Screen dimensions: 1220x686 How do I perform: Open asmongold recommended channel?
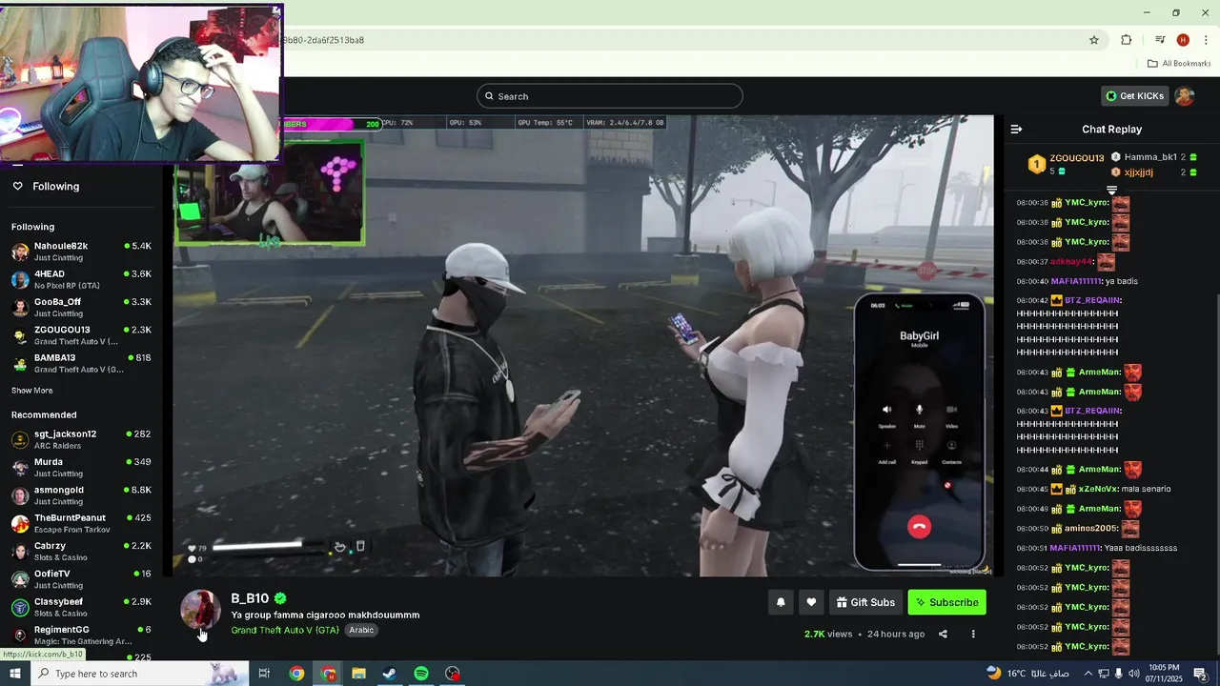pyautogui.click(x=81, y=494)
